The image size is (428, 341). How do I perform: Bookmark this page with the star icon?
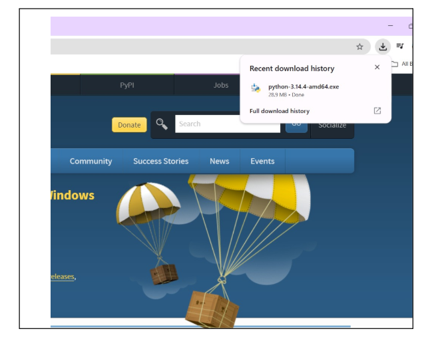click(x=360, y=47)
